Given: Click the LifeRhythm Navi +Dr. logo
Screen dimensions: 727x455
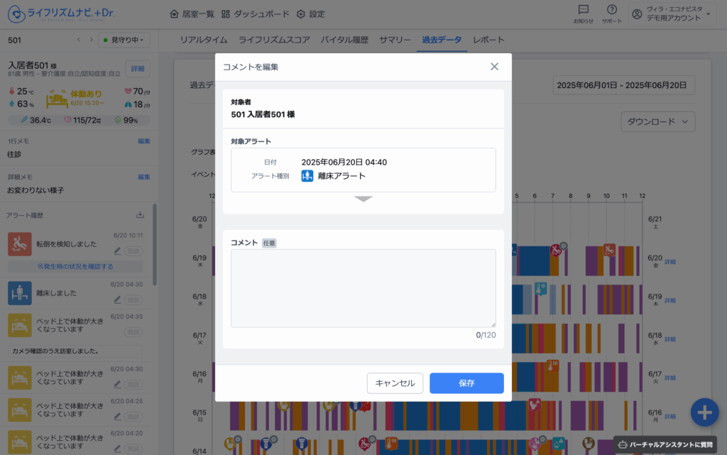Looking at the screenshot, I should coord(61,14).
